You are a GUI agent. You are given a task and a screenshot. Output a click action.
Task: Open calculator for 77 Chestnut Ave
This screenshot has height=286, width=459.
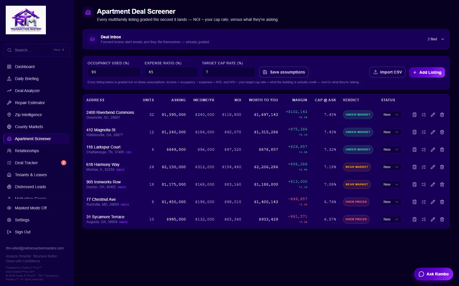pos(415,202)
